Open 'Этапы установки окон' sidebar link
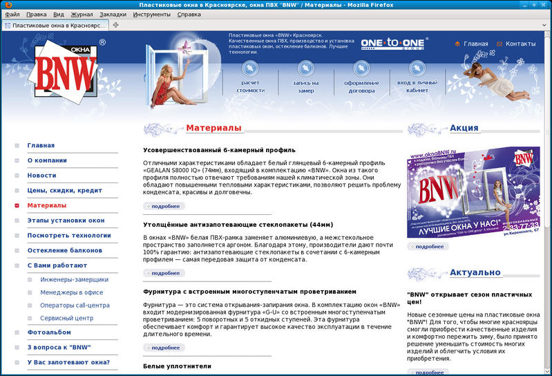 click(x=66, y=220)
